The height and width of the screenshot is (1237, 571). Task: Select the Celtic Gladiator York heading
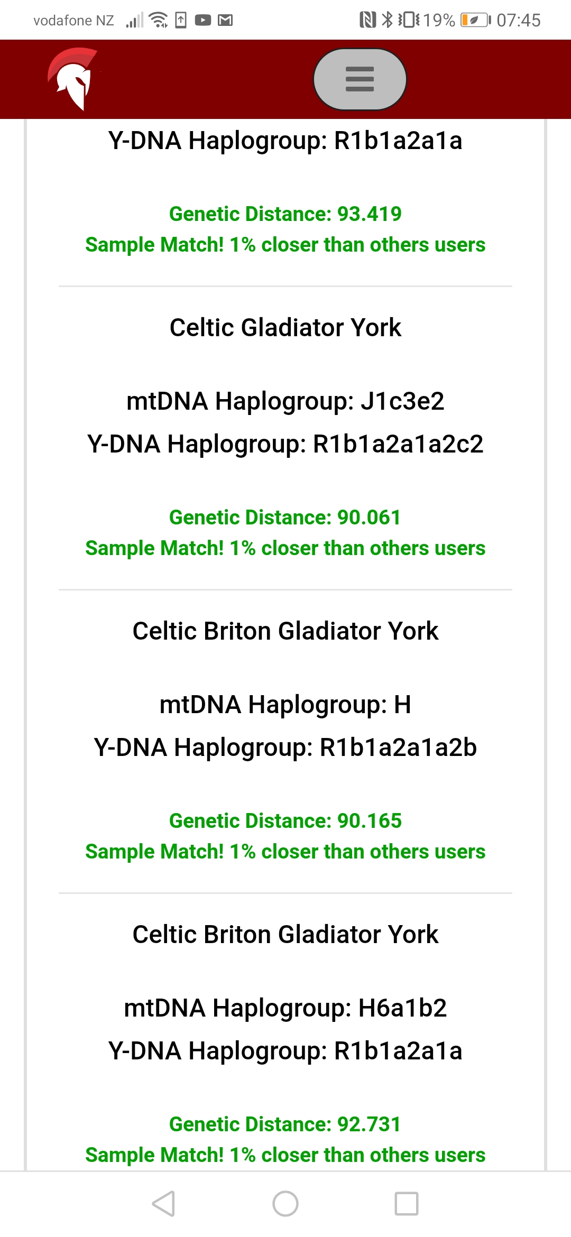coord(285,328)
